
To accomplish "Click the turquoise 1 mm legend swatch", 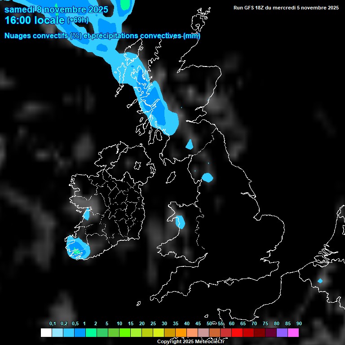I will pos(91,333).
